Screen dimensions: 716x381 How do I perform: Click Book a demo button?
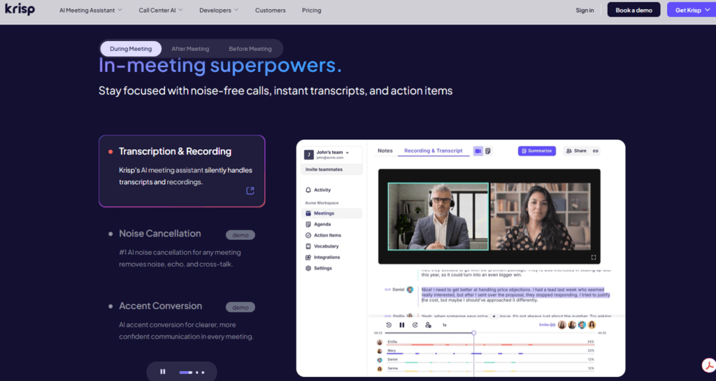[633, 10]
